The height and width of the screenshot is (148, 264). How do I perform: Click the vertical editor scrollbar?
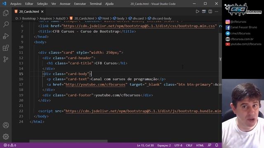[220, 63]
